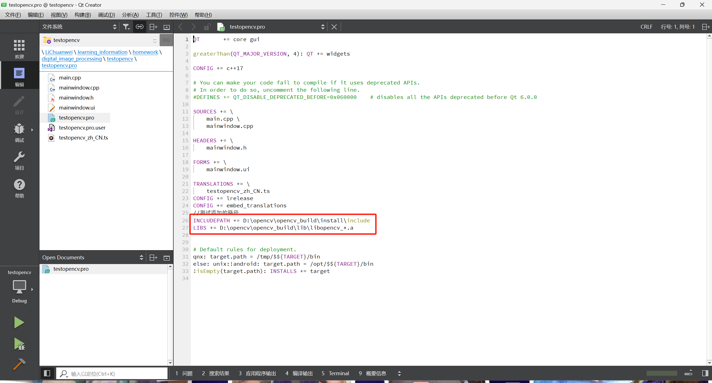This screenshot has height=383, width=712.
Task: Open the filter dropdown in file system panel
Action: coord(126,26)
